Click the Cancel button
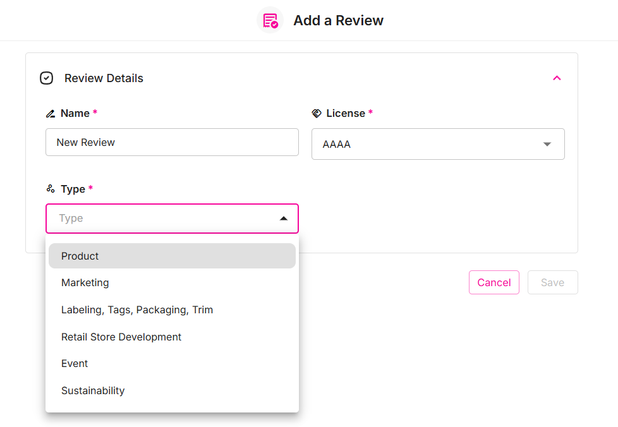Image resolution: width=618 pixels, height=427 pixels. pos(494,282)
